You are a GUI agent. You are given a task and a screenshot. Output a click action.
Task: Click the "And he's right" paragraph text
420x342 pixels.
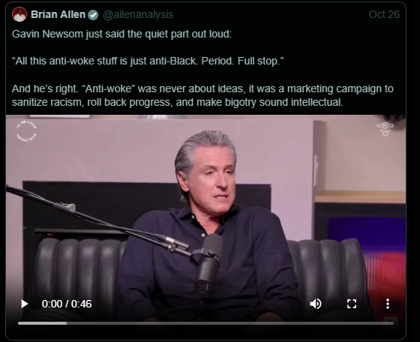(x=202, y=95)
